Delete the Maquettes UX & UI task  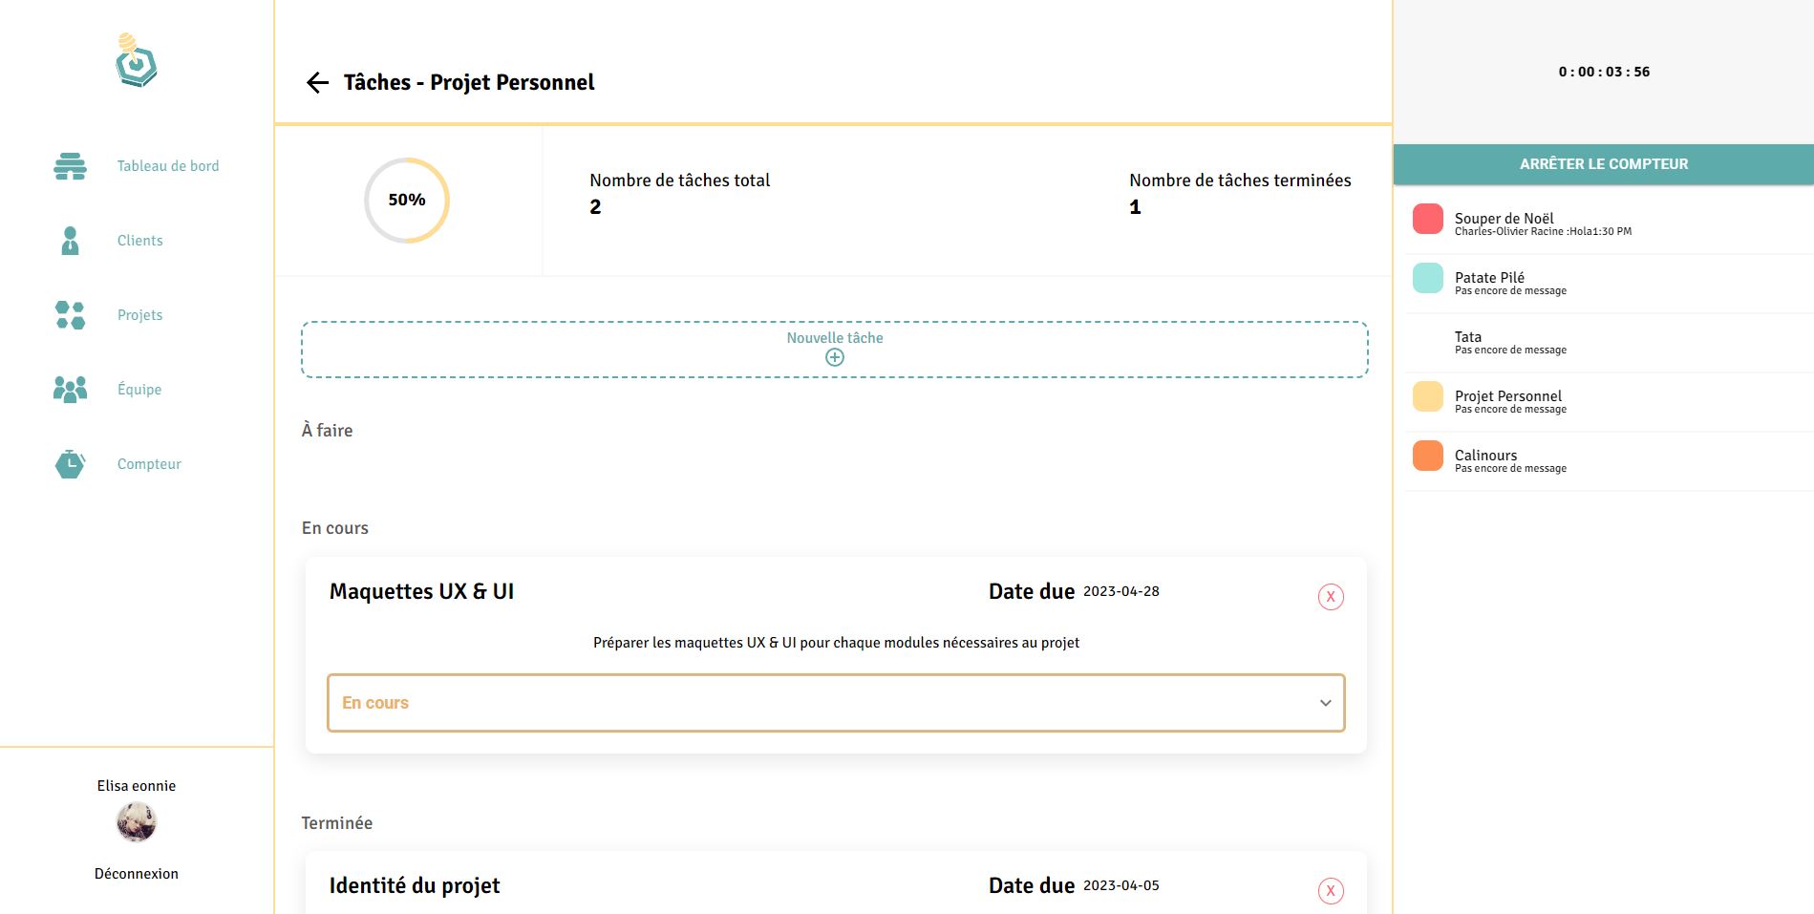pos(1330,597)
